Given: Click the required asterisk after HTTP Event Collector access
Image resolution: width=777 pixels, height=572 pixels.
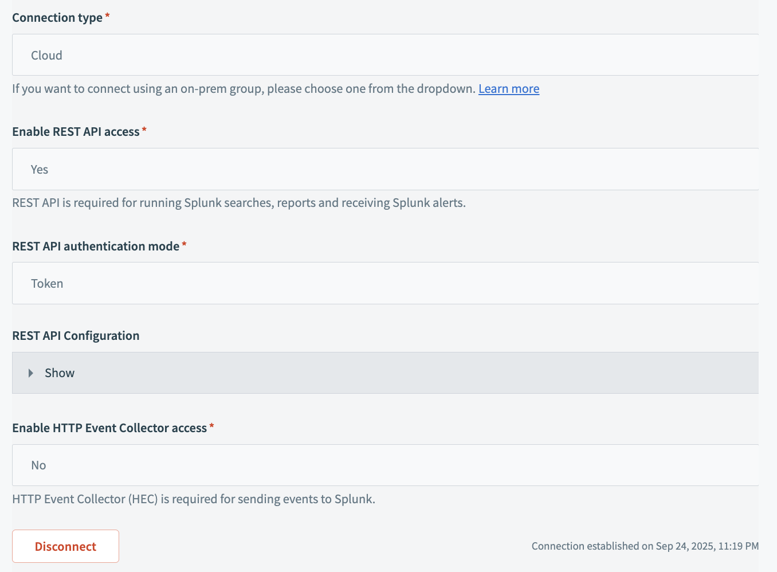Looking at the screenshot, I should coord(211,427).
